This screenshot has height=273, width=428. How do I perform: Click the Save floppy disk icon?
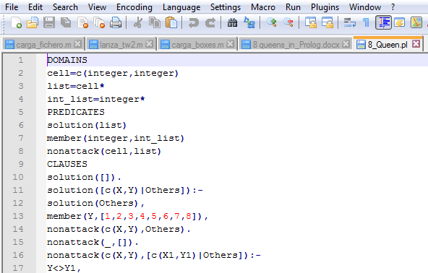tap(49, 22)
